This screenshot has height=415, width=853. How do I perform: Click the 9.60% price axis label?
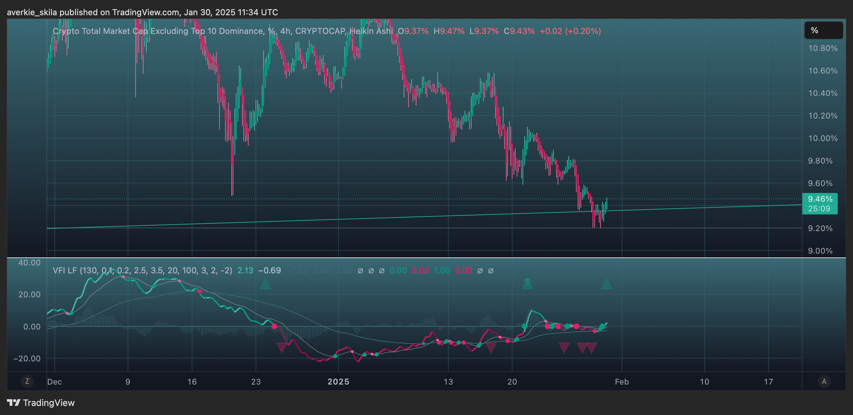[820, 183]
